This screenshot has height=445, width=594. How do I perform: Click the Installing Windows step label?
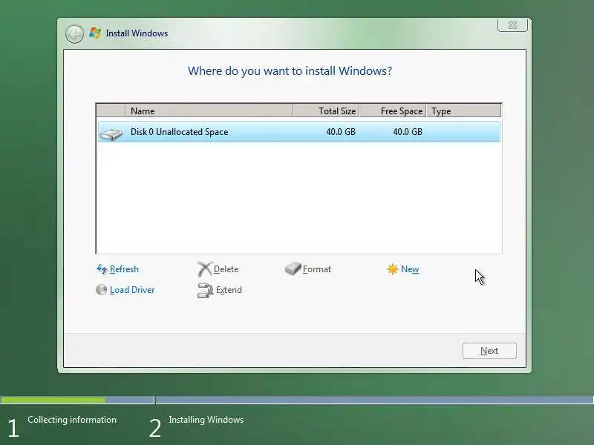pos(206,420)
